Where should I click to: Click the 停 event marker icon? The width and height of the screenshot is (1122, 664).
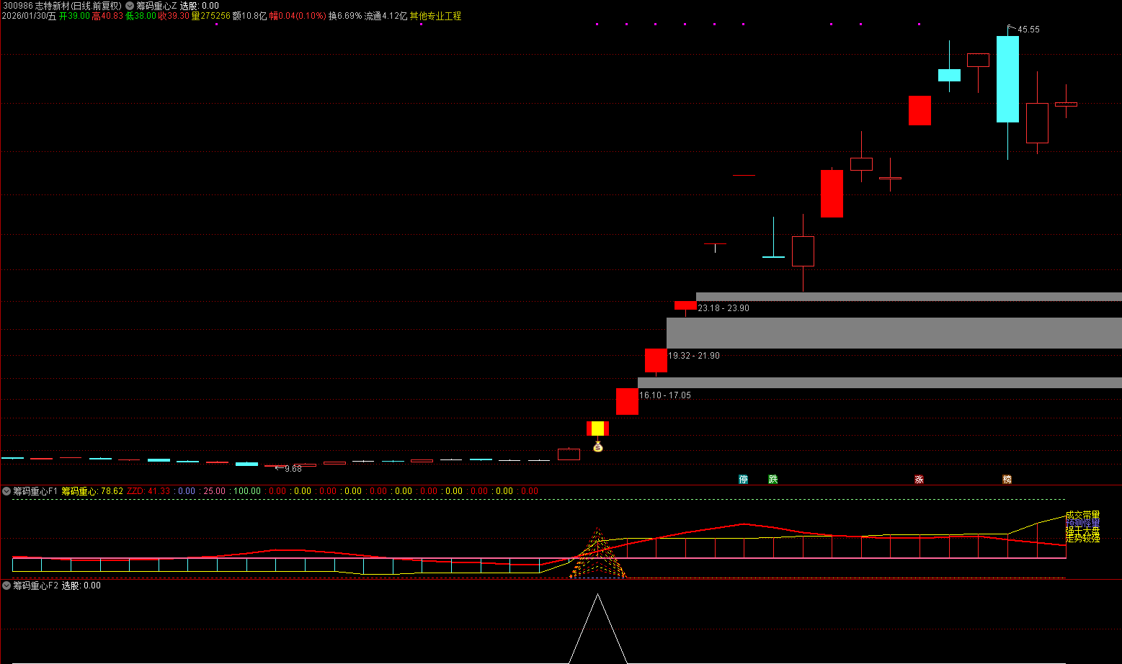click(x=744, y=479)
